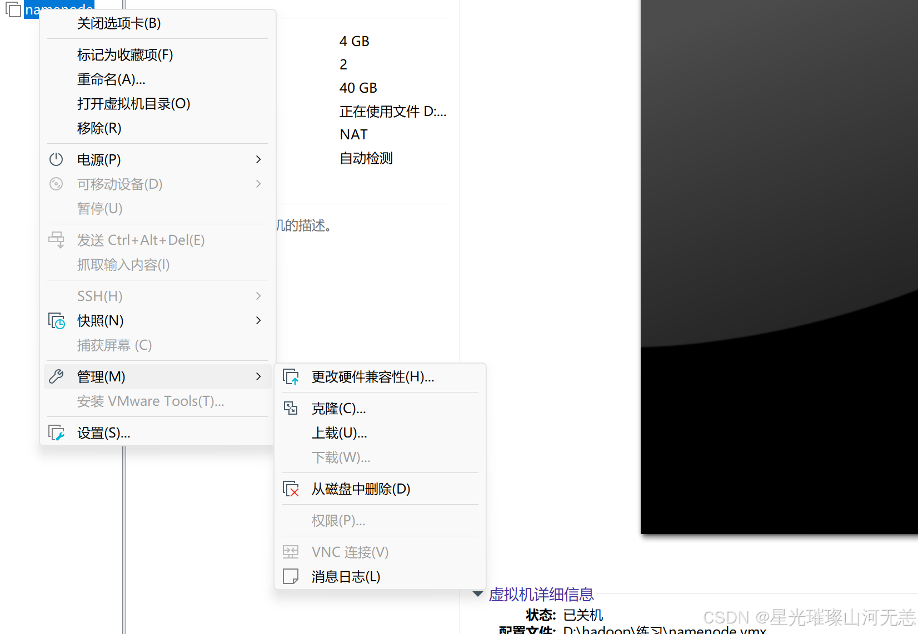Open the SSH(H) menu entry

158,296
